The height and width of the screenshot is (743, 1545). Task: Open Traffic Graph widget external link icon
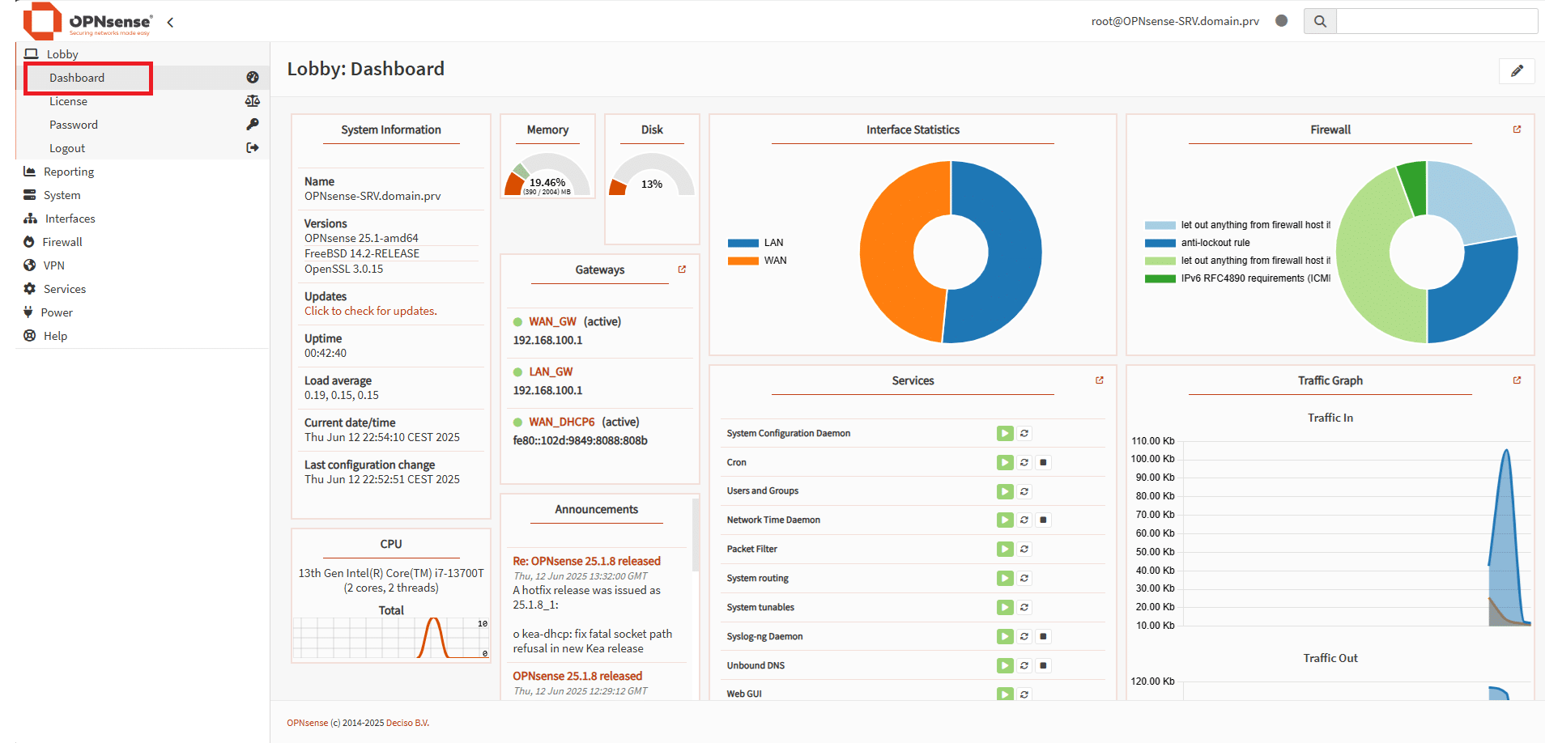(1517, 380)
